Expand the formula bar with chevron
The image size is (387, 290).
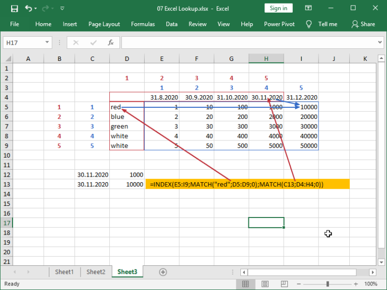[380, 43]
